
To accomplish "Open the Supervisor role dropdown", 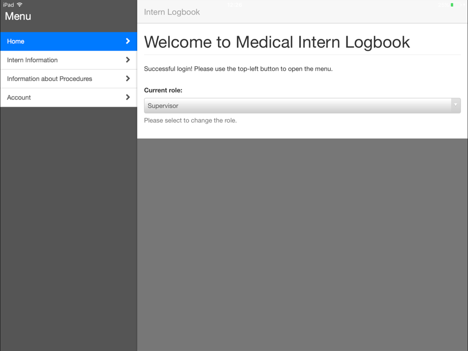I will click(302, 106).
